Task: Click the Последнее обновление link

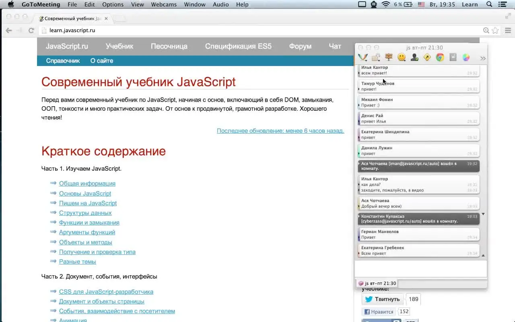Action: click(x=280, y=130)
